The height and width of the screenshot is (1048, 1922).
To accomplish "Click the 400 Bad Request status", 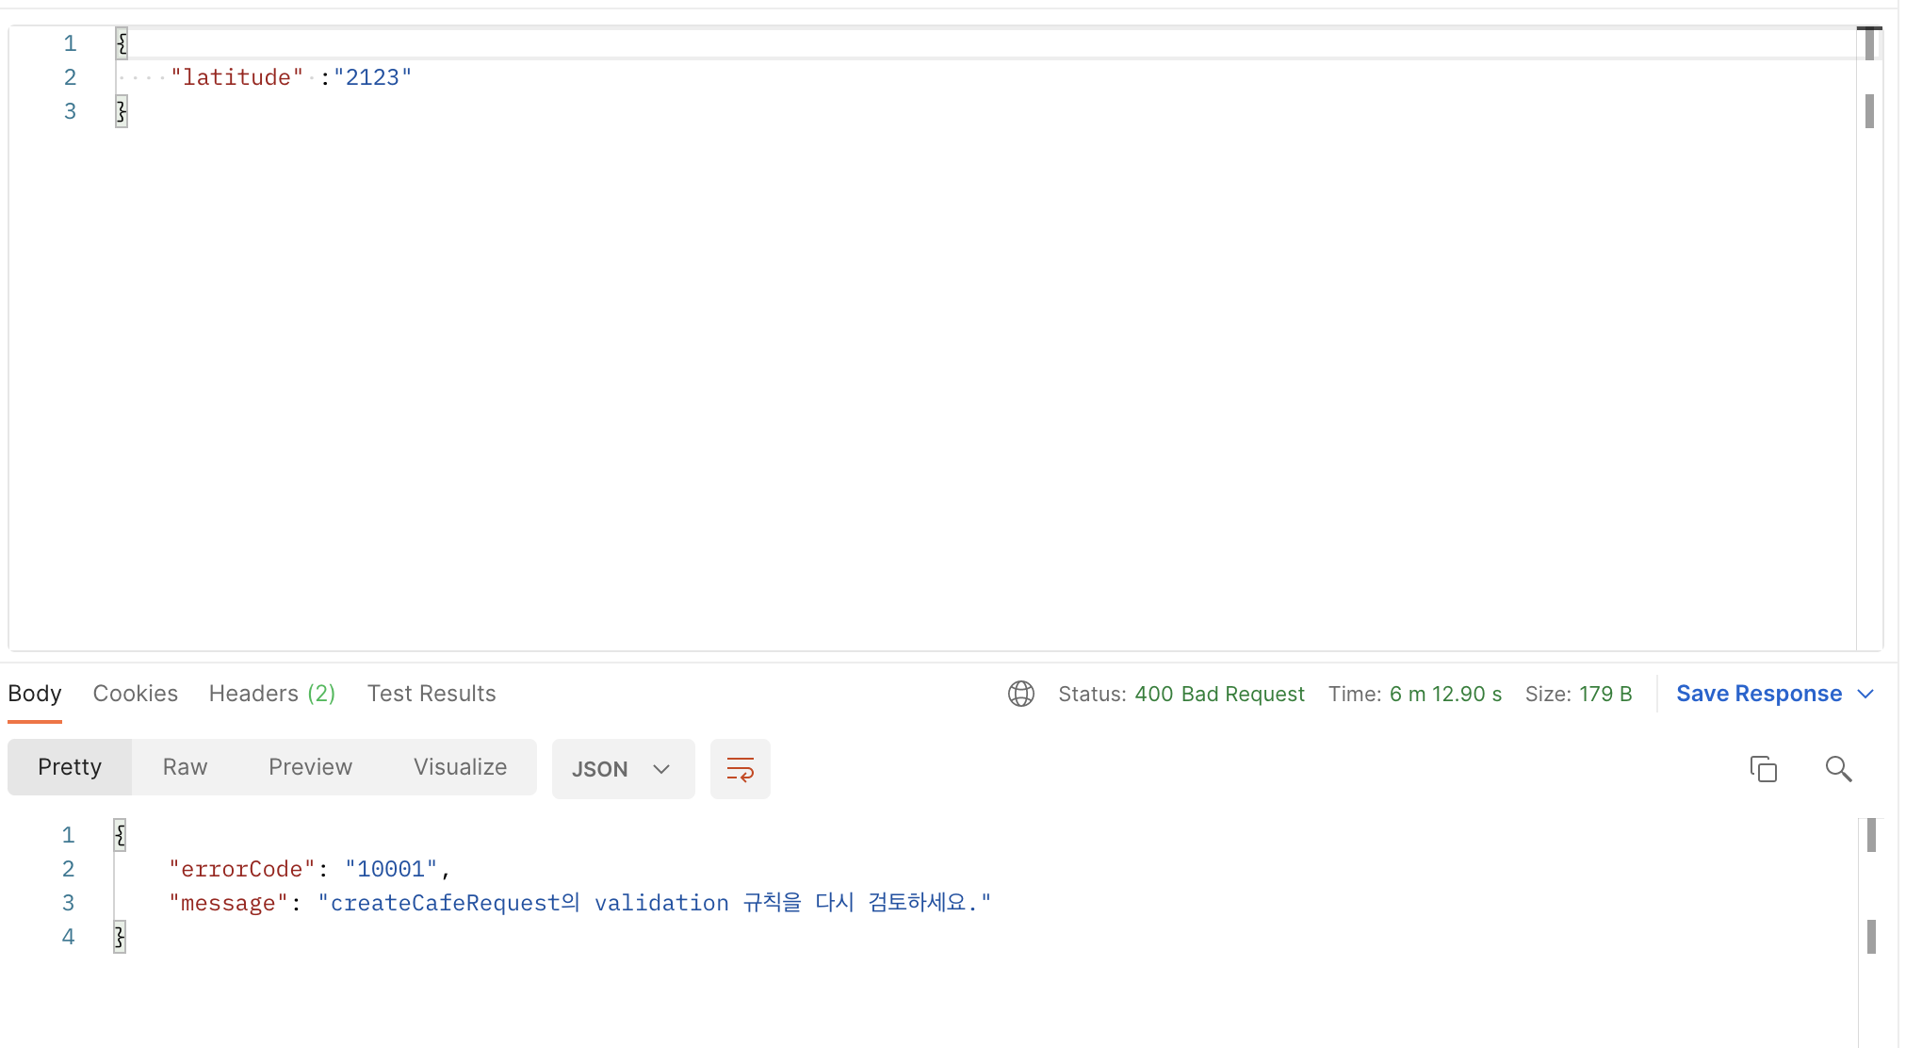I will click(1219, 694).
